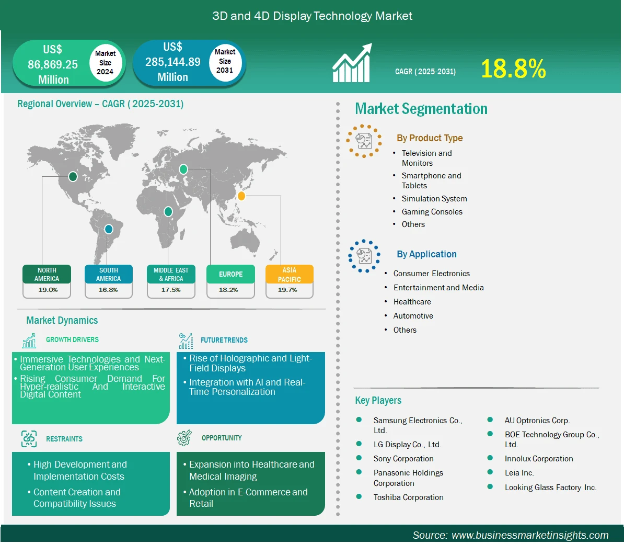Open the South America region label box
This screenshot has height=544, width=624.
point(108,275)
